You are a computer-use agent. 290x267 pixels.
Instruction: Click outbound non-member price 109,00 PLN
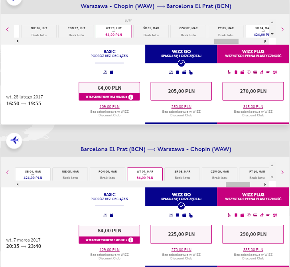pyautogui.click(x=109, y=107)
